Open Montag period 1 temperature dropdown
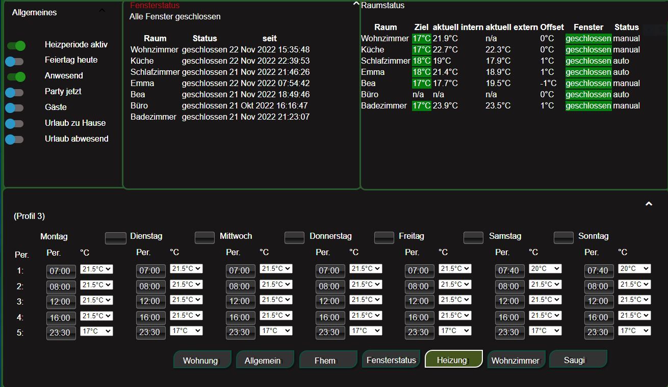 (96, 269)
